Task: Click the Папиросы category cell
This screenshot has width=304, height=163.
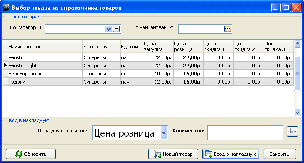Action: (x=101, y=74)
